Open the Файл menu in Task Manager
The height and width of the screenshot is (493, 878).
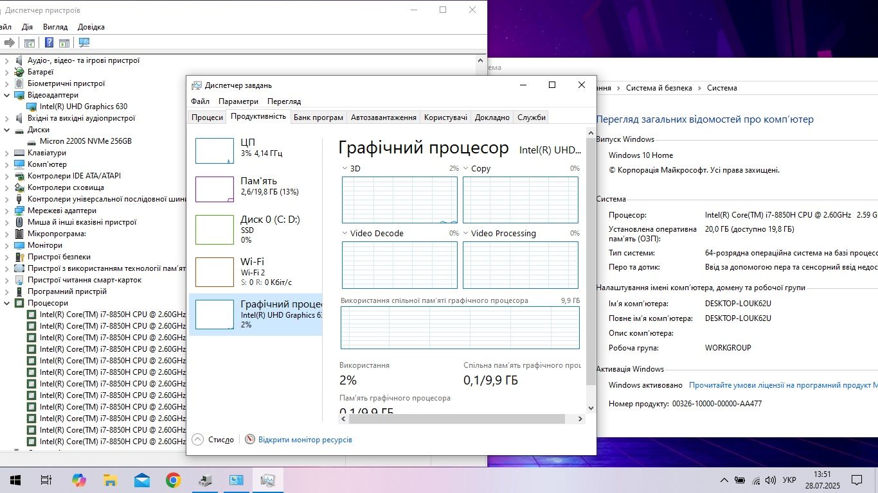200,101
